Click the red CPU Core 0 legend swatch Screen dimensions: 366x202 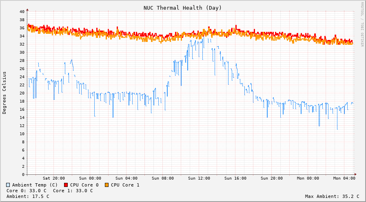pos(66,185)
